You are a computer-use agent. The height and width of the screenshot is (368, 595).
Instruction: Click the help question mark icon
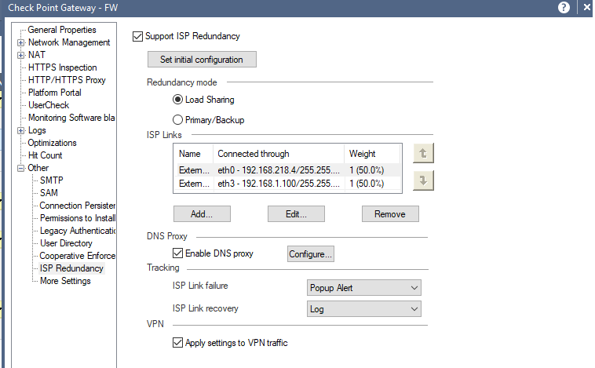(x=564, y=7)
